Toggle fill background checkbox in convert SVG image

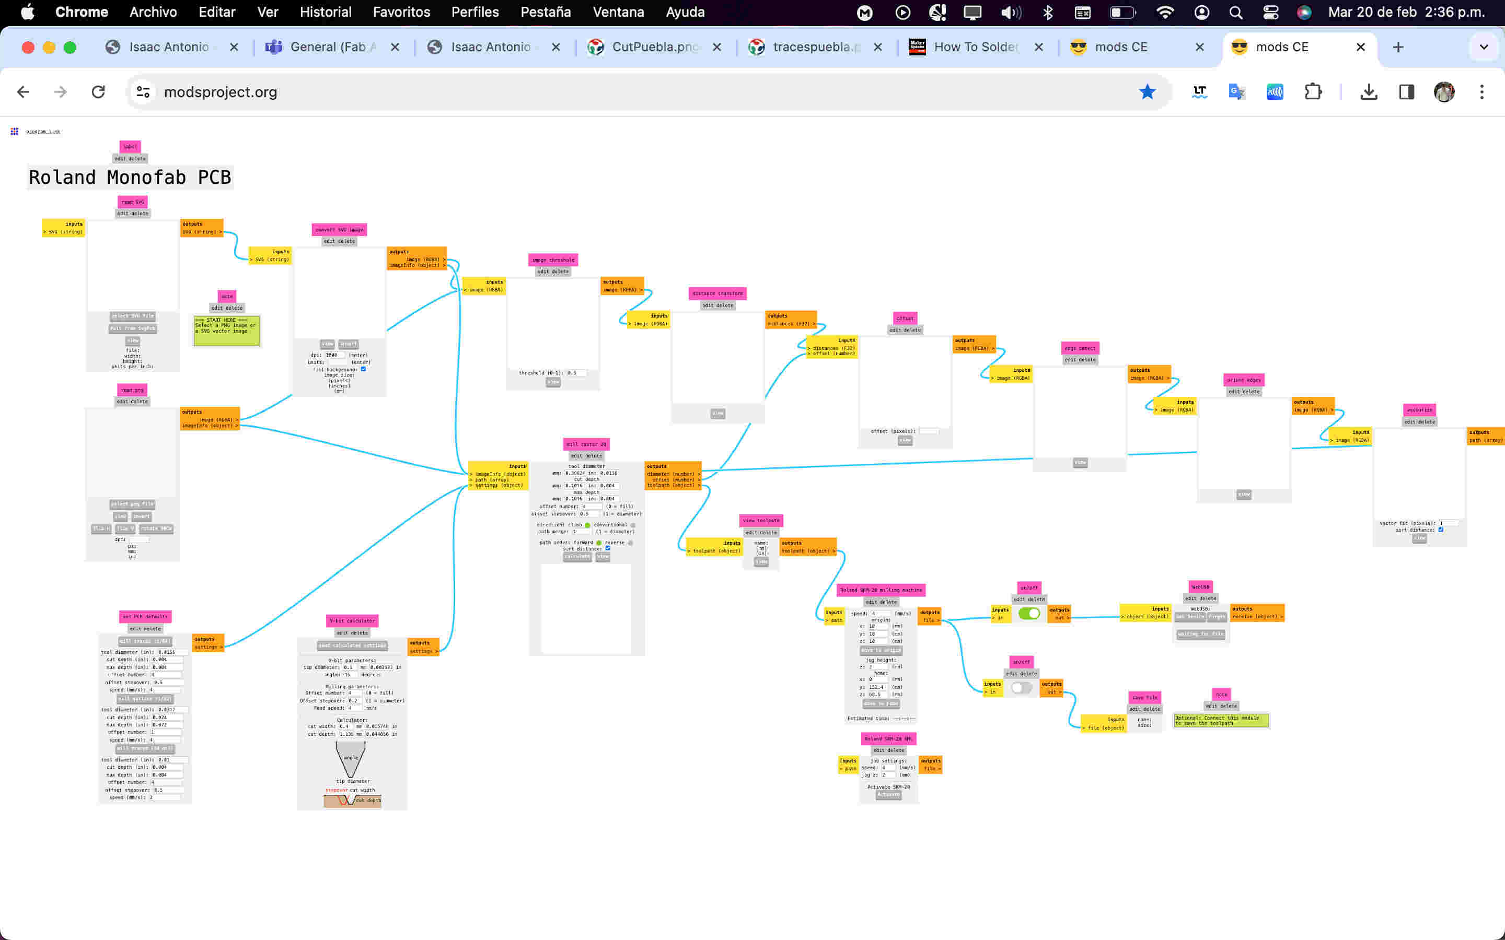pos(364,369)
